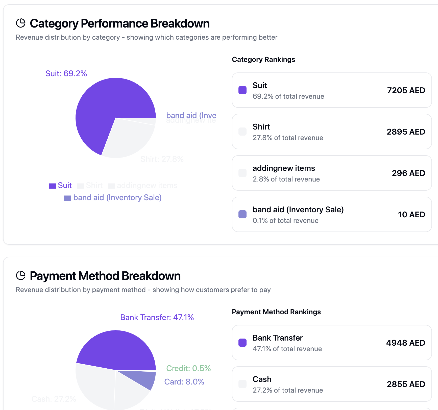
Task: Click the pie chart icon beside Category Performance Breakdown
Action: tap(21, 23)
